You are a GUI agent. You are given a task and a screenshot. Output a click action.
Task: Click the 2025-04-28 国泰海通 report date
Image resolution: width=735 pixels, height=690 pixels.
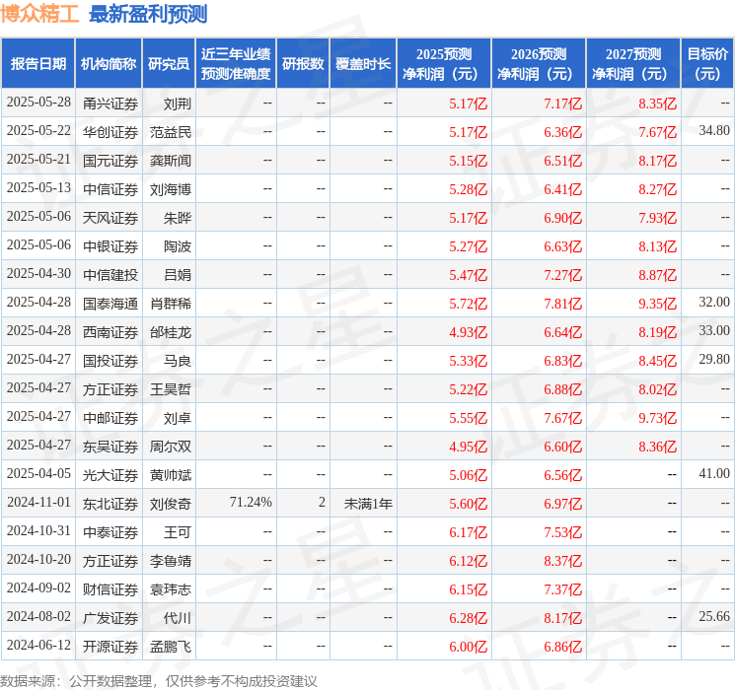point(38,303)
